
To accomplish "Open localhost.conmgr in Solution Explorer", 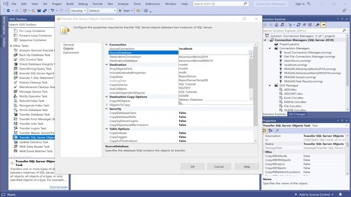I will click(296, 65).
